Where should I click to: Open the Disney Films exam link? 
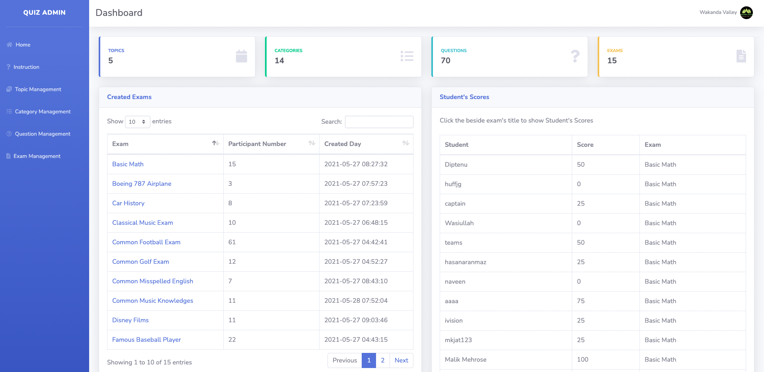coord(130,320)
